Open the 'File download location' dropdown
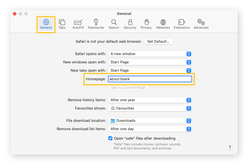The image size is (249, 166). click(150, 121)
